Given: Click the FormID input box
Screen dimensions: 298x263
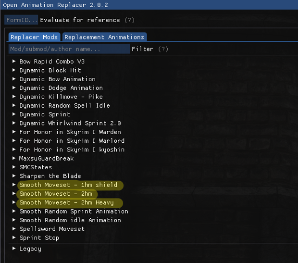Looking at the screenshot, I should click(x=21, y=20).
